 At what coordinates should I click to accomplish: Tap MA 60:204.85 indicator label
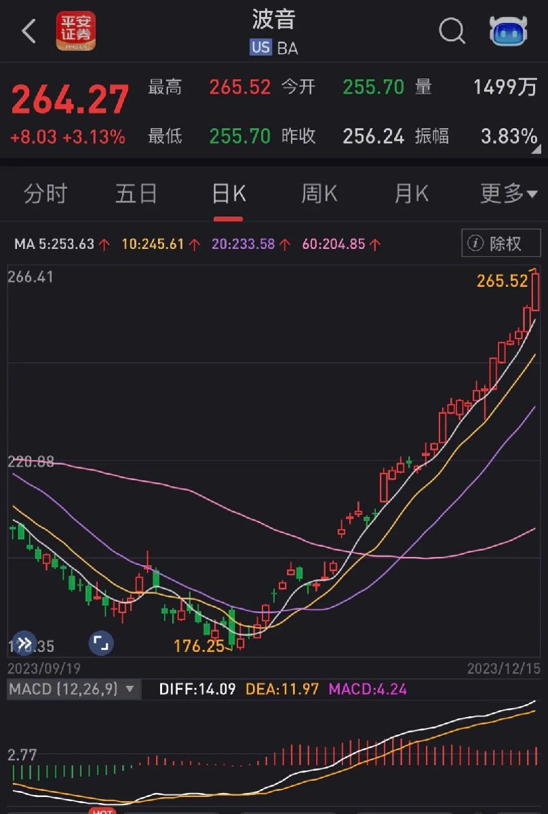coord(341,244)
